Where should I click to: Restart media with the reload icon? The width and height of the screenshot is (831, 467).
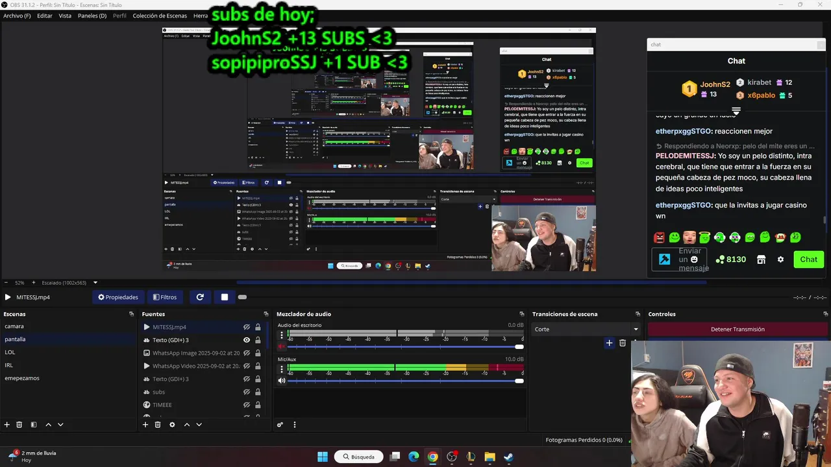(200, 297)
